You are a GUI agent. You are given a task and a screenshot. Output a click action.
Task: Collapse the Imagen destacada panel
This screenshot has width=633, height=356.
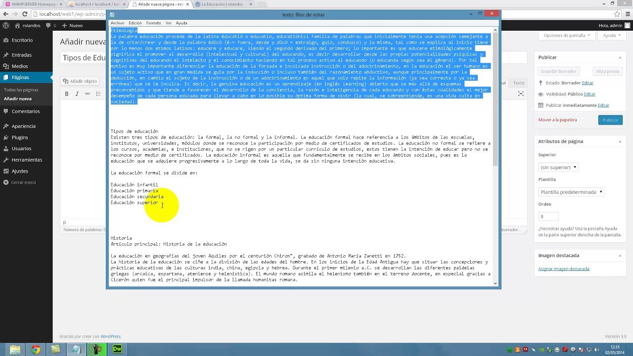[620, 256]
